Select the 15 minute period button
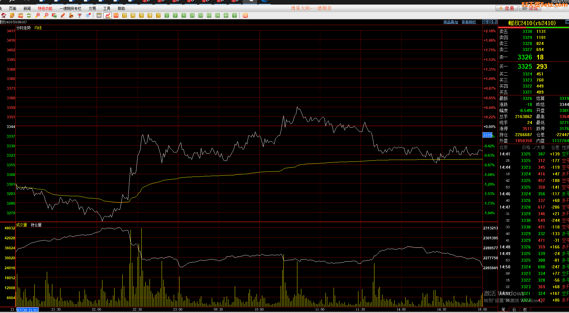The width and height of the screenshot is (569, 313). [192, 15]
